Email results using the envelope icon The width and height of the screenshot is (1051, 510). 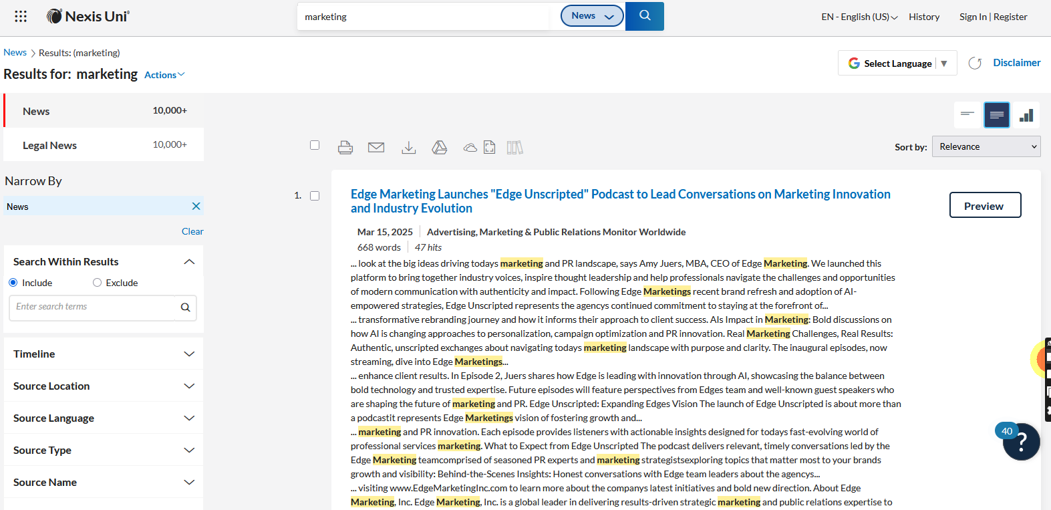tap(376, 148)
